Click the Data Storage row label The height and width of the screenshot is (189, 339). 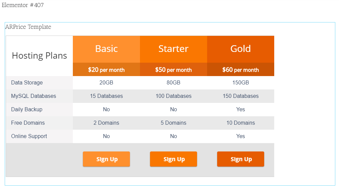coord(27,83)
